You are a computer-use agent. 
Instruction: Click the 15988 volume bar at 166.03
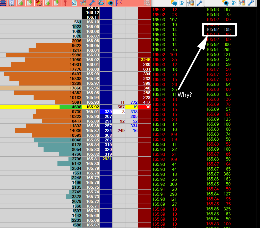pyautogui.click(x=44, y=55)
